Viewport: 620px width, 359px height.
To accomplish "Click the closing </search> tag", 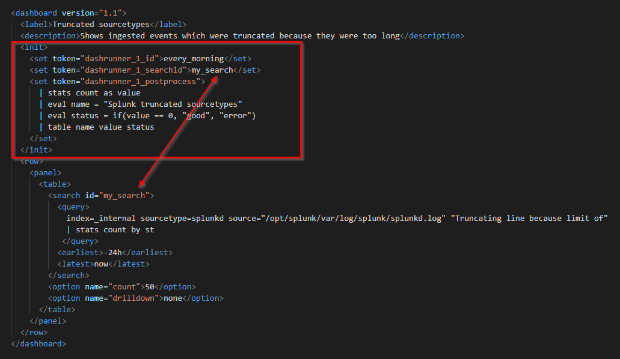I will click(69, 276).
